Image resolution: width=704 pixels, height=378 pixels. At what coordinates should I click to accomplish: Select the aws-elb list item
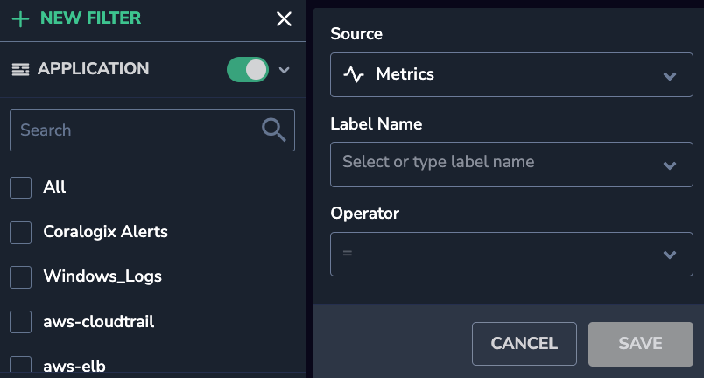pyautogui.click(x=74, y=366)
